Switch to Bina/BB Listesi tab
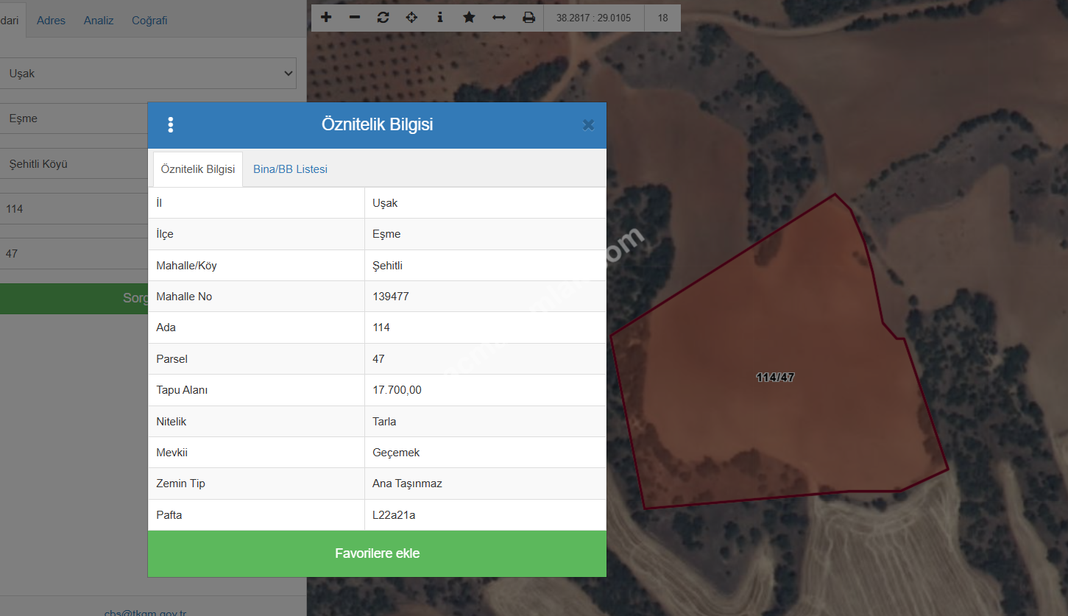 290,169
